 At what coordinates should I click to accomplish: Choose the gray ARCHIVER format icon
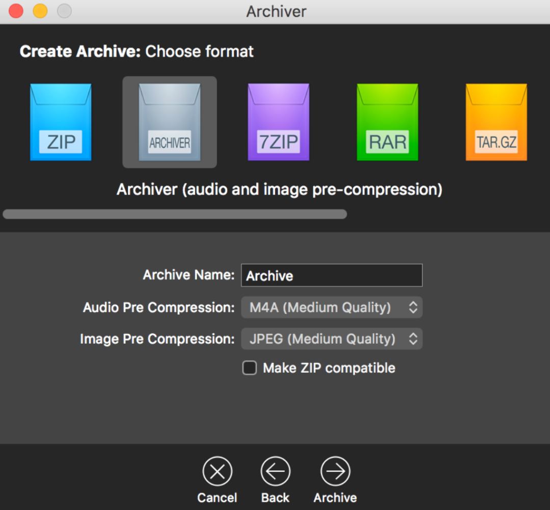coord(170,122)
